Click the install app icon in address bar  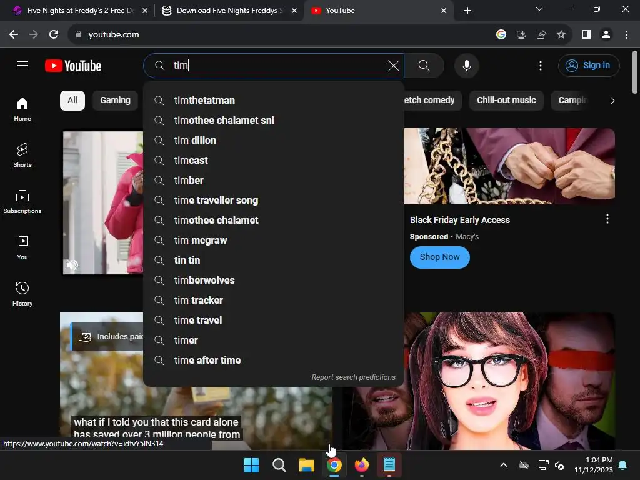521,35
